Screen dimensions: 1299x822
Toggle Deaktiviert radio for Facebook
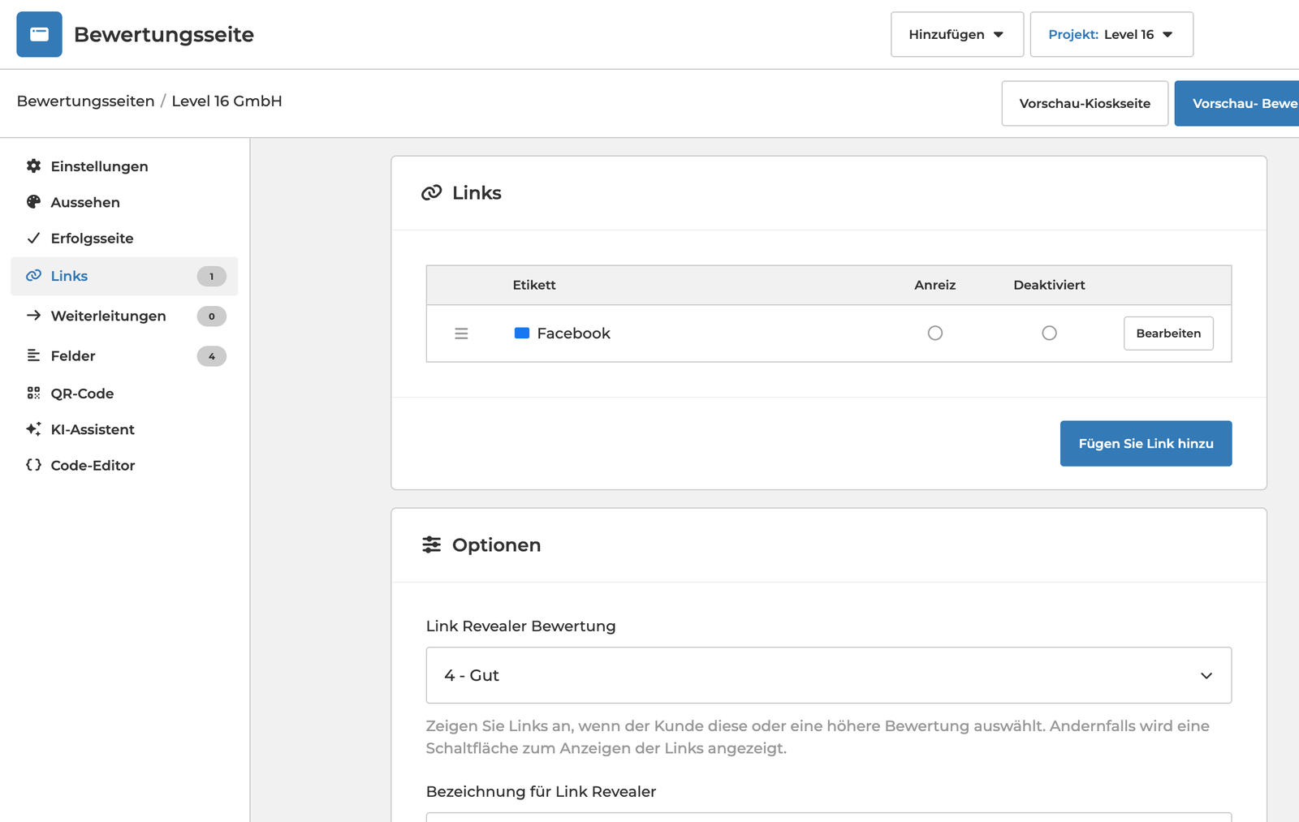pyautogui.click(x=1049, y=334)
